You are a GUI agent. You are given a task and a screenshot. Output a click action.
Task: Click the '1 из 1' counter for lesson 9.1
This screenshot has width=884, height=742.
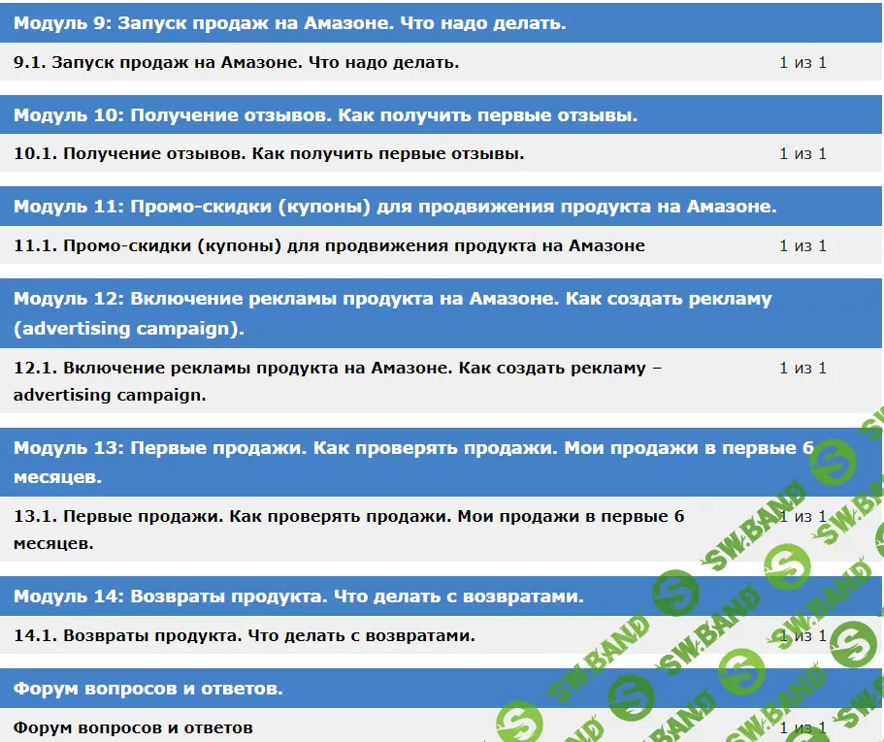[x=802, y=62]
